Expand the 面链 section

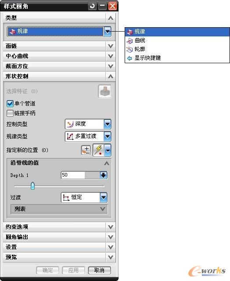[59, 46]
